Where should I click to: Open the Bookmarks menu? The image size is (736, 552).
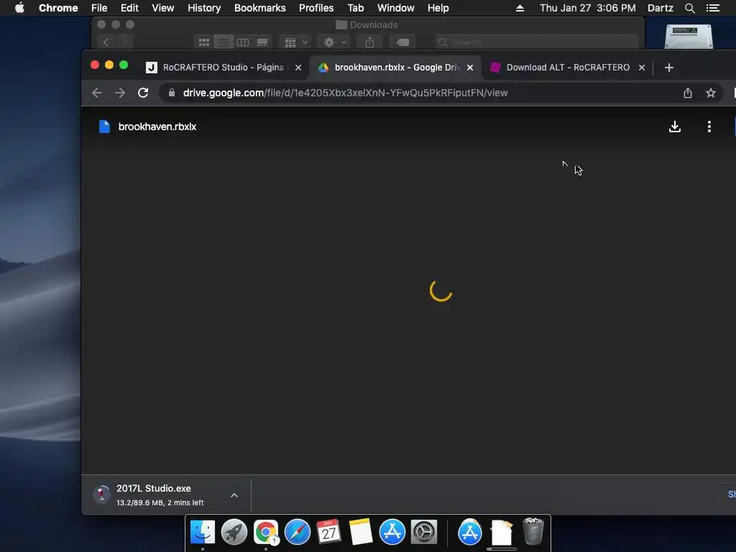pos(260,8)
